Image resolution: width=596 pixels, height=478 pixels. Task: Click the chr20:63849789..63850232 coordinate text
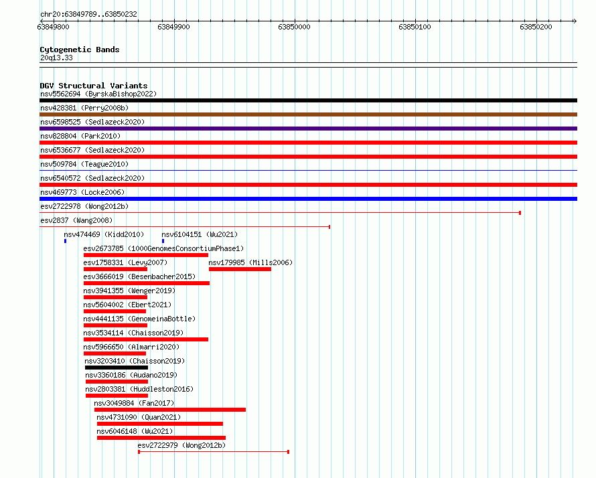click(88, 14)
